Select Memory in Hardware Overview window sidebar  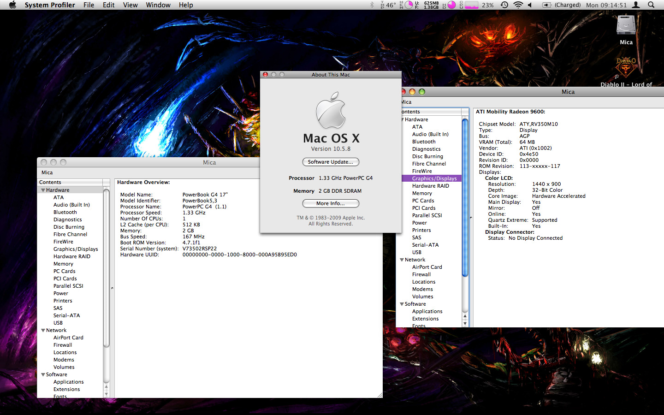coord(63,264)
